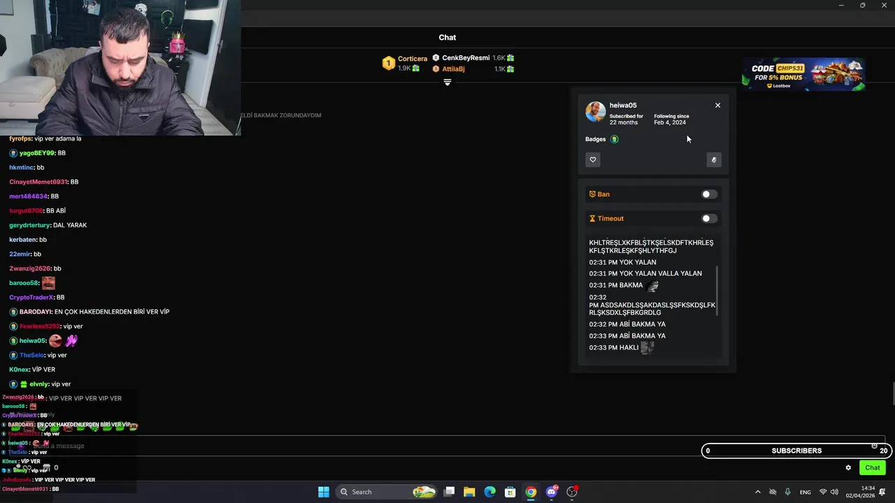Image resolution: width=895 pixels, height=503 pixels.
Task: Open Corticera's leaderboard entry
Action: point(413,59)
